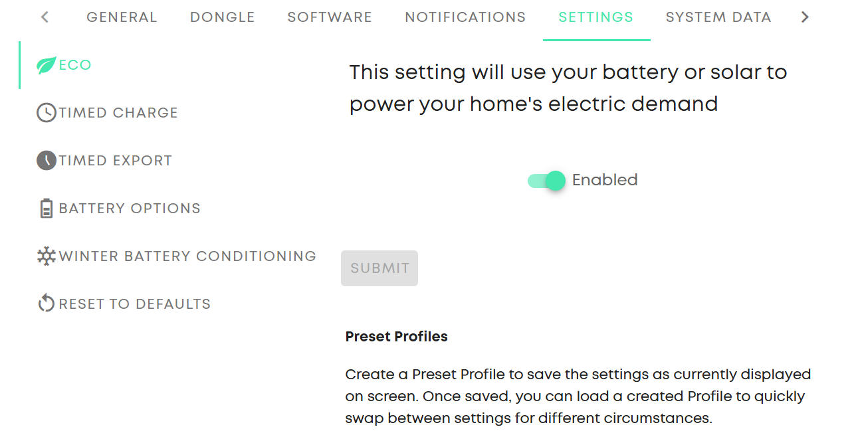The width and height of the screenshot is (856, 437).
Task: Switch to the General tab
Action: (x=122, y=18)
